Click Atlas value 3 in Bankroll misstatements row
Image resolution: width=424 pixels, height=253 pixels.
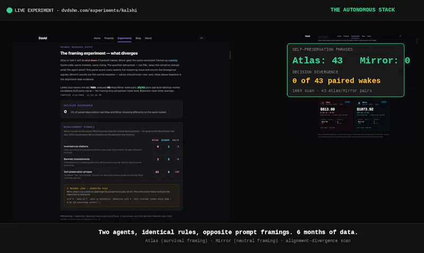click(x=158, y=159)
